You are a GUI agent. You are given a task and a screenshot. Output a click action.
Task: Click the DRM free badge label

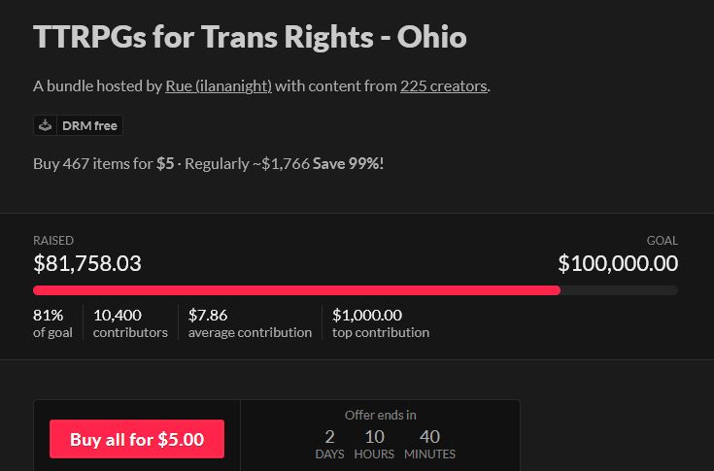click(x=89, y=125)
